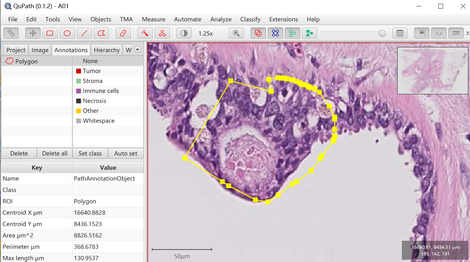Choose the None class
Image resolution: width=470 pixels, height=262 pixels.
click(108, 61)
